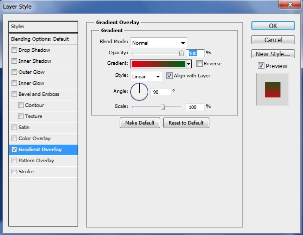The width and height of the screenshot is (303, 235).
Task: Click the Angle value field showing 90
Action: (x=161, y=92)
